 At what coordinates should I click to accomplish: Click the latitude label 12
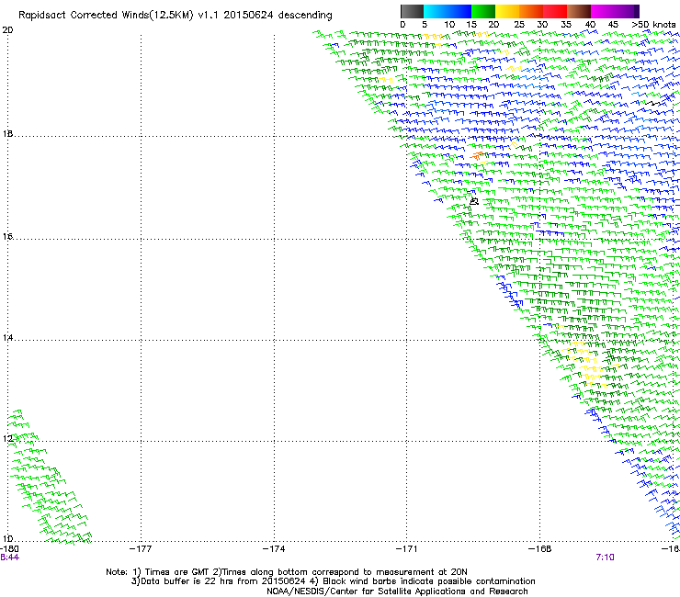pyautogui.click(x=7, y=439)
